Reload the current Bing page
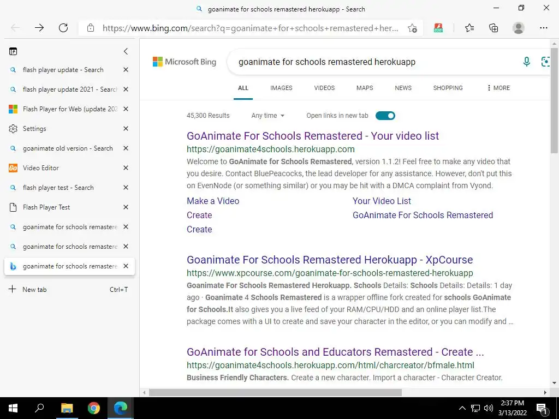The height and width of the screenshot is (419, 559). (x=63, y=28)
